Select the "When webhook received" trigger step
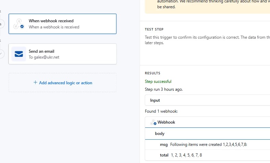This screenshot has width=270, height=163. [62, 24]
